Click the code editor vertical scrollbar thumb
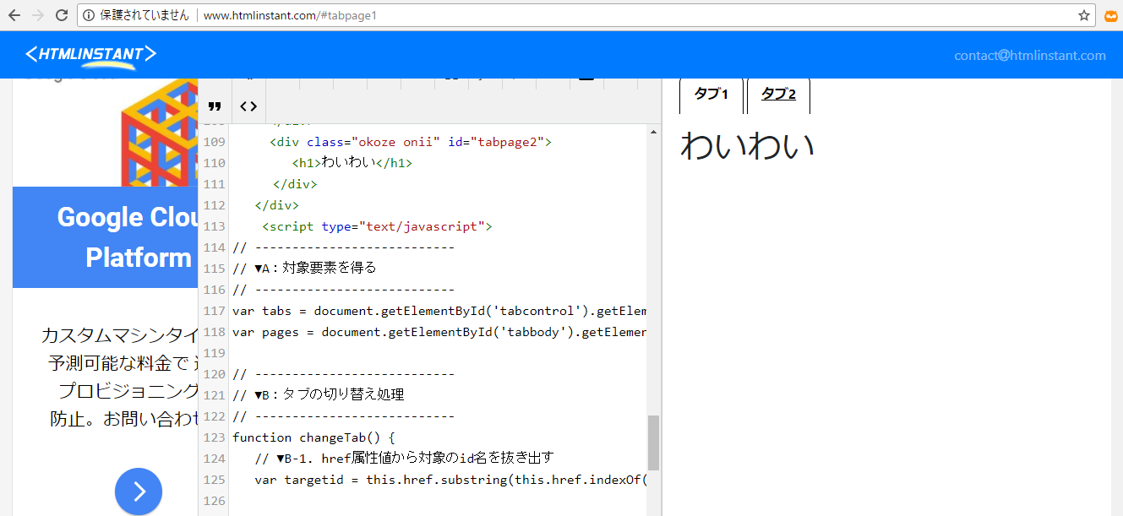This screenshot has width=1123, height=516. coord(653,443)
